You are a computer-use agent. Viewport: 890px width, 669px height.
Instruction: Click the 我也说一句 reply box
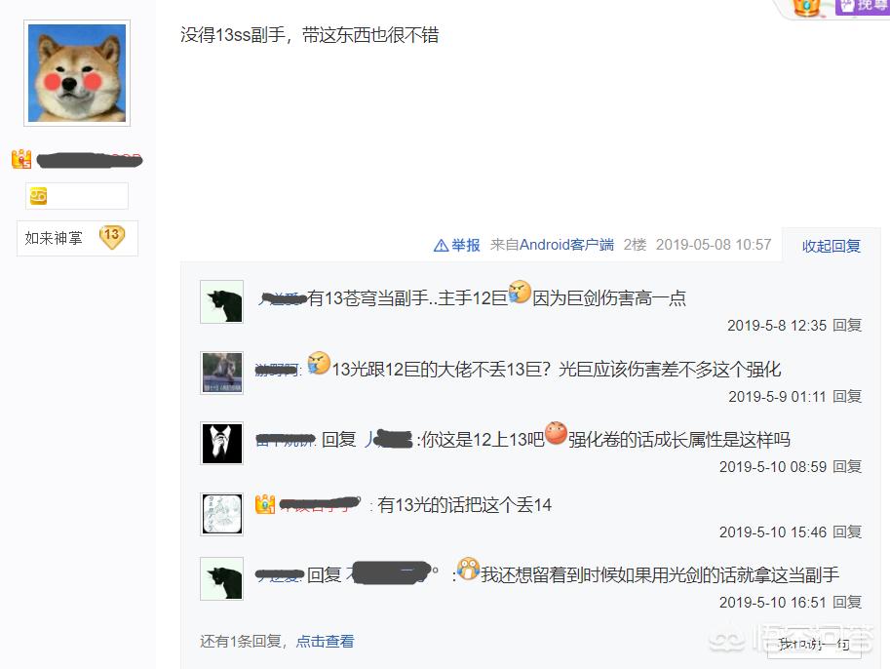point(814,644)
